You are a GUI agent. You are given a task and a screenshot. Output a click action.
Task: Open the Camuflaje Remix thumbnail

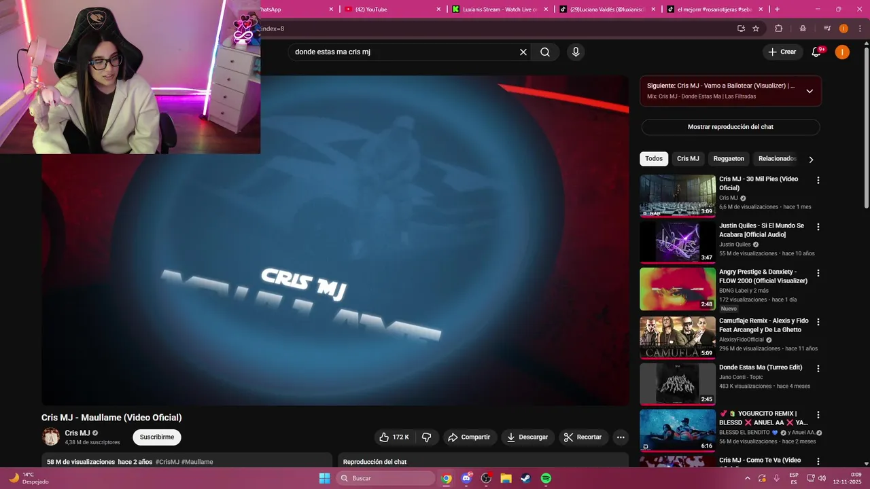[678, 338]
